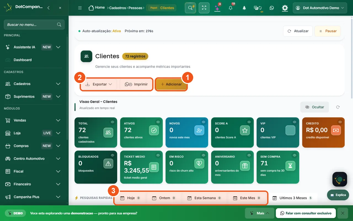The image size is (353, 221).
Task: Open the language translate BR icon
Action: point(258,8)
